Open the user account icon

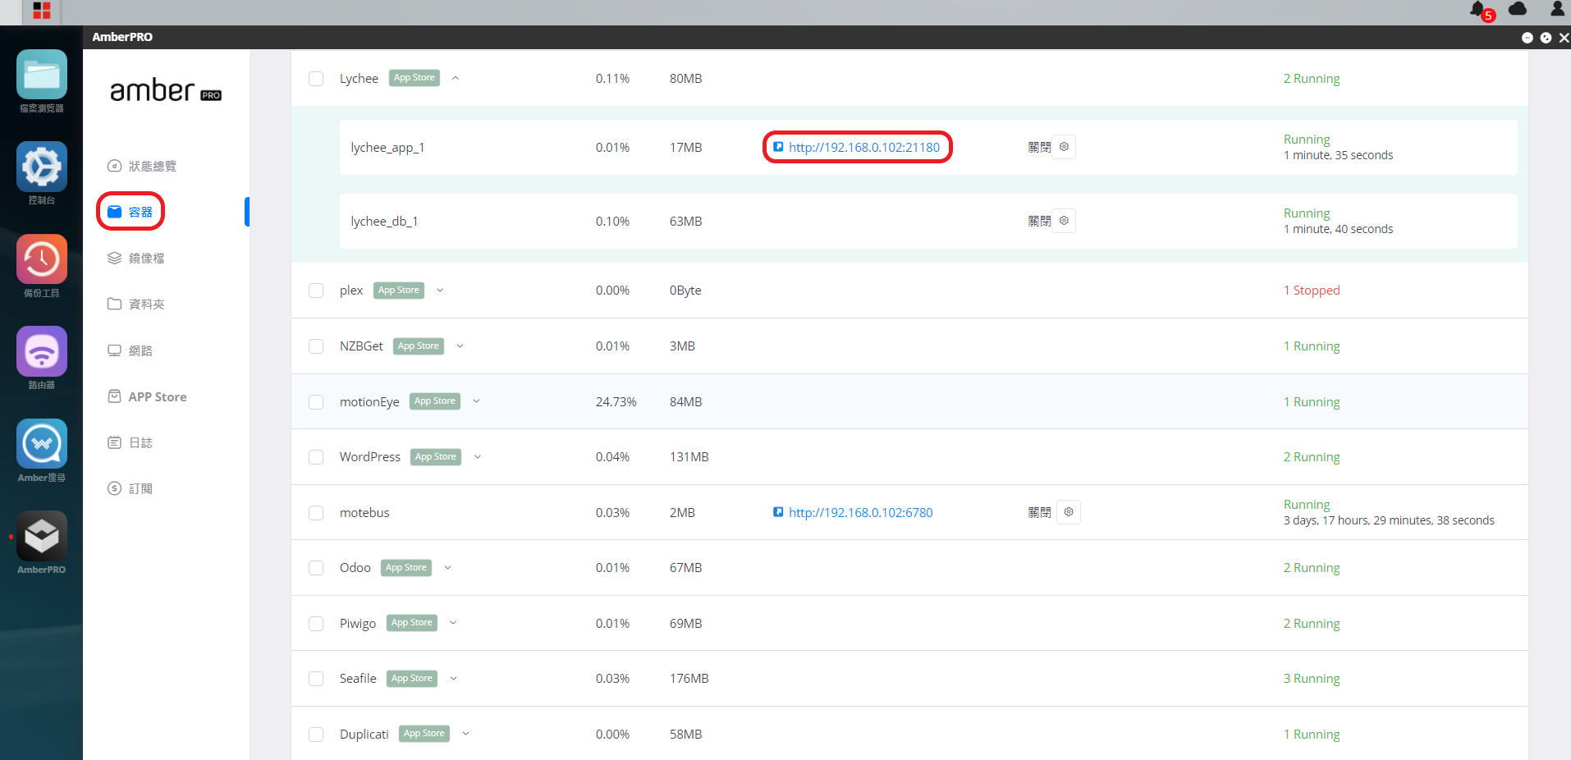point(1557,9)
